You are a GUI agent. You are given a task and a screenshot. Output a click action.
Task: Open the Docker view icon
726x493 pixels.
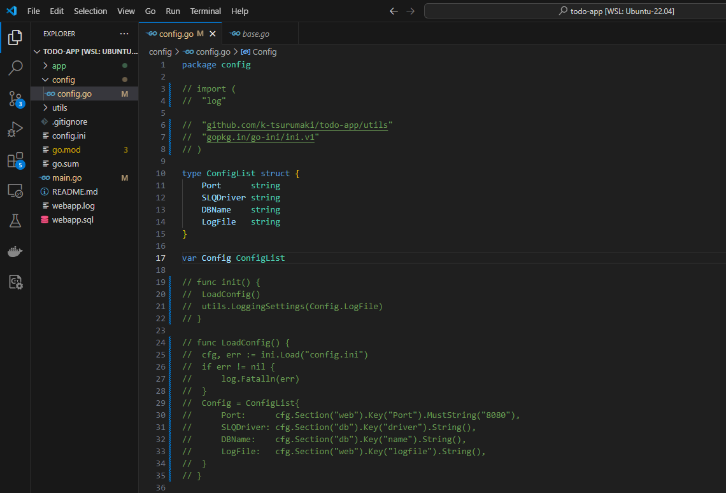point(15,251)
